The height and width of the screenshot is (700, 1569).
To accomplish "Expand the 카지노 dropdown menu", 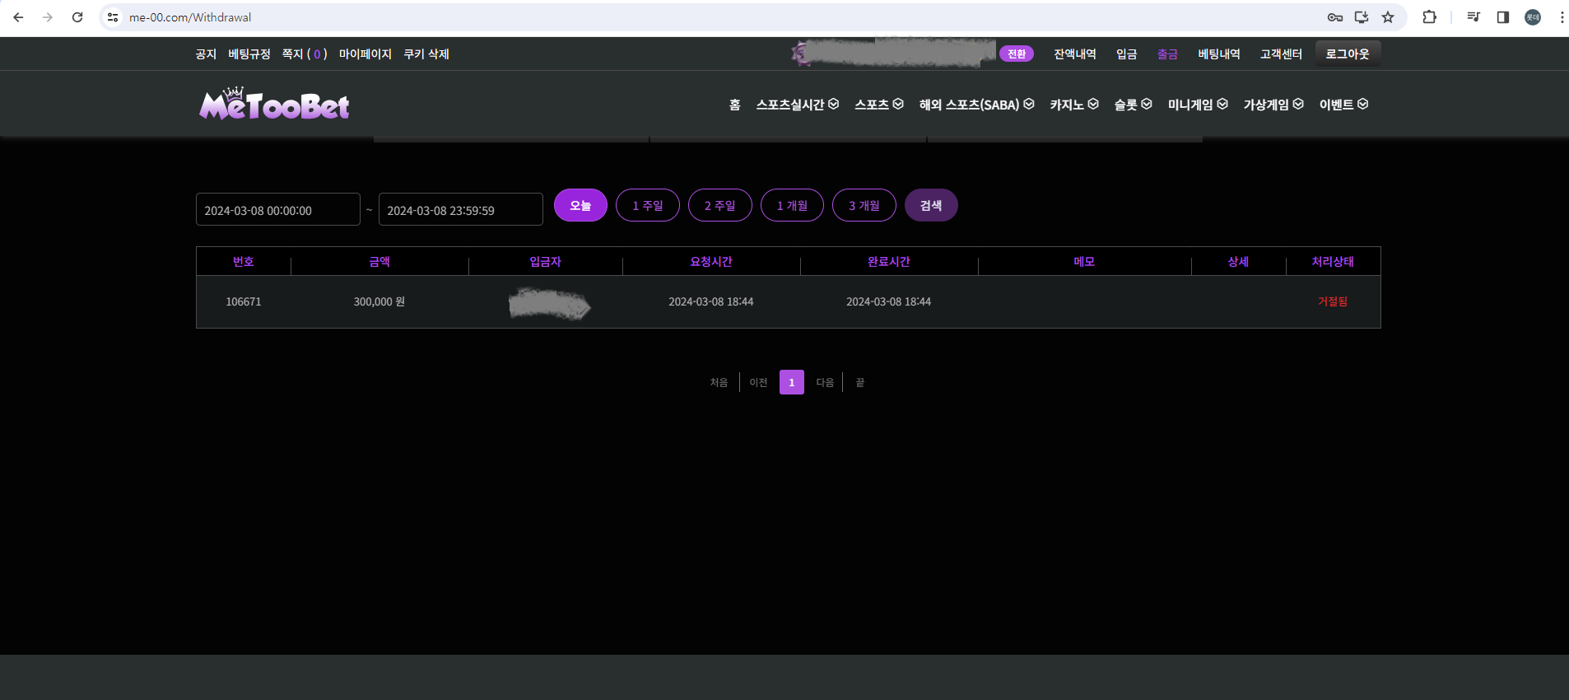I will (x=1073, y=105).
